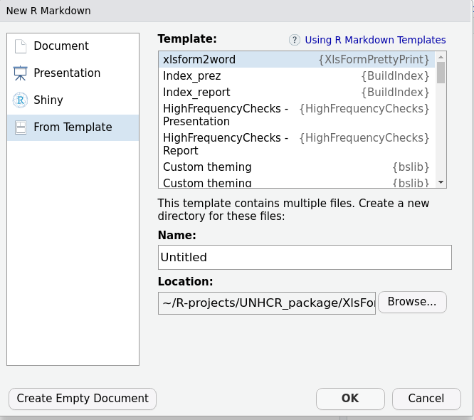
Task: Click the Presentation easel icon
Action: (20, 73)
